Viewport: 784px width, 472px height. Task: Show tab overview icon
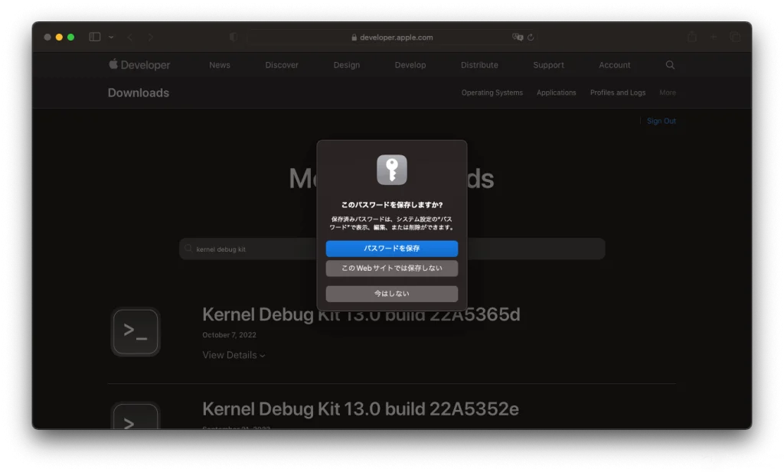pos(735,37)
